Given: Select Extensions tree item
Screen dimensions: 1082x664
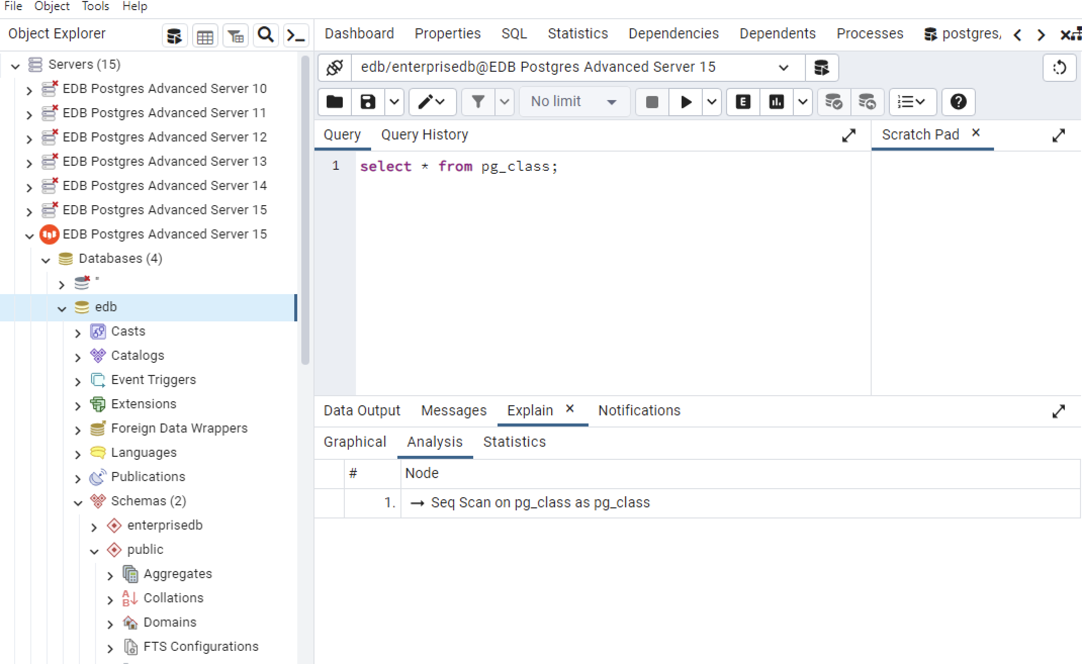Looking at the screenshot, I should 144,404.
